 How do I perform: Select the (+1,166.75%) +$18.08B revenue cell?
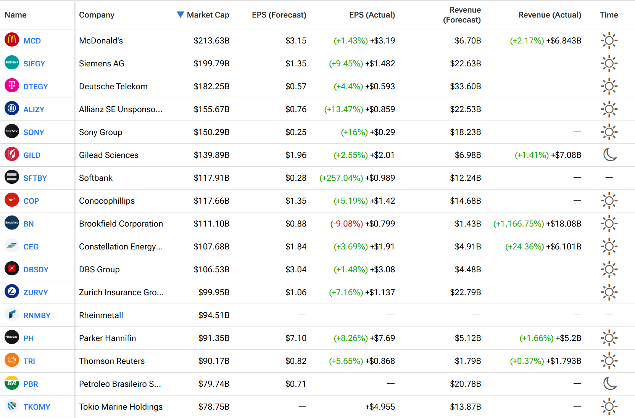(537, 224)
